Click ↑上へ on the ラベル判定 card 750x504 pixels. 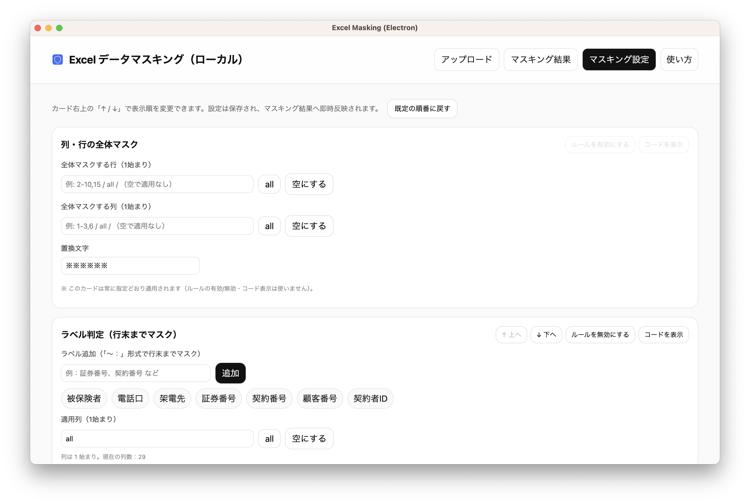(x=511, y=335)
